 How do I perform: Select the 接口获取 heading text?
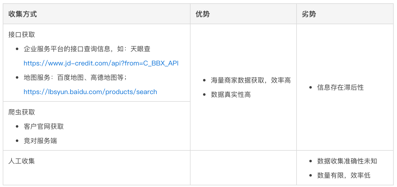click(x=22, y=35)
